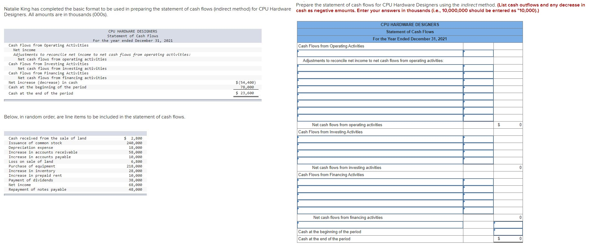Click 'Cash Flows from Investing Activities' label in answer table

click(x=330, y=132)
